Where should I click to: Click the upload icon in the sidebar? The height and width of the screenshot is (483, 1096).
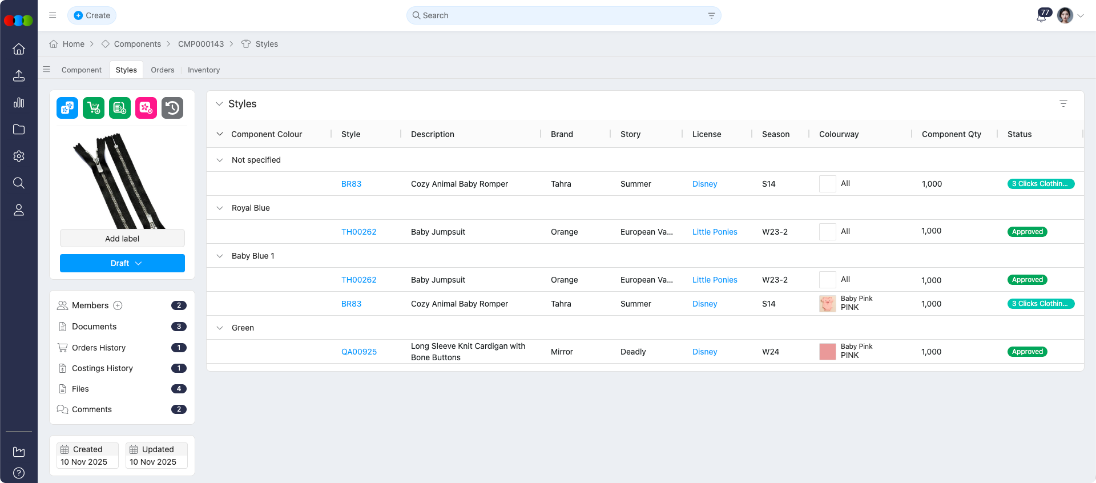[19, 76]
